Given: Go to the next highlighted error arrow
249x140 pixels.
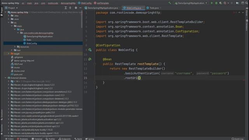Looking at the screenshot, I should pyautogui.click(x=243, y=12).
